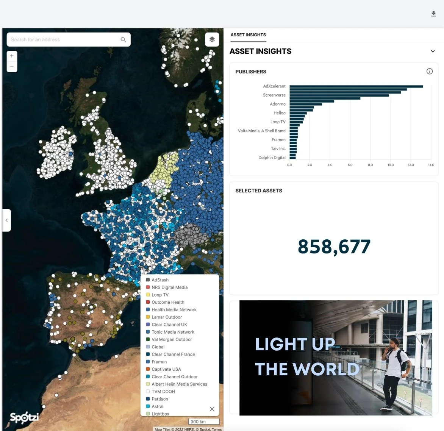Click the AdXcelerant bar in chart
The width and height of the screenshot is (444, 431).
coord(356,86)
